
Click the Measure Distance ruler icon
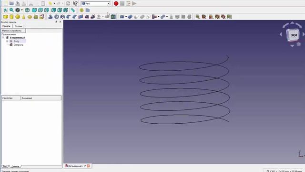(72, 10)
